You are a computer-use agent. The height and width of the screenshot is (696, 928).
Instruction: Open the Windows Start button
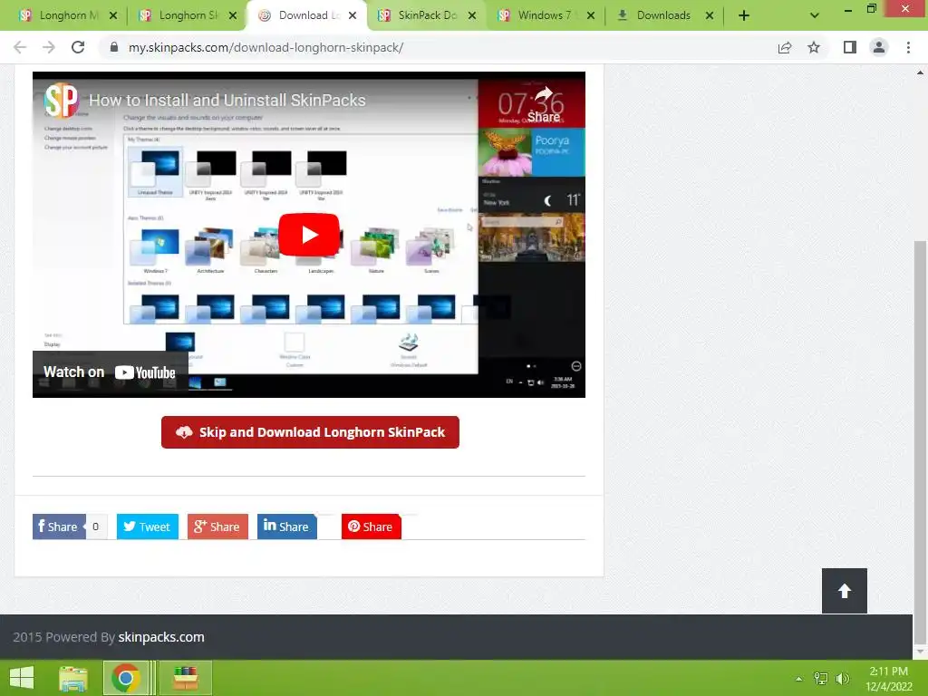[x=22, y=678]
